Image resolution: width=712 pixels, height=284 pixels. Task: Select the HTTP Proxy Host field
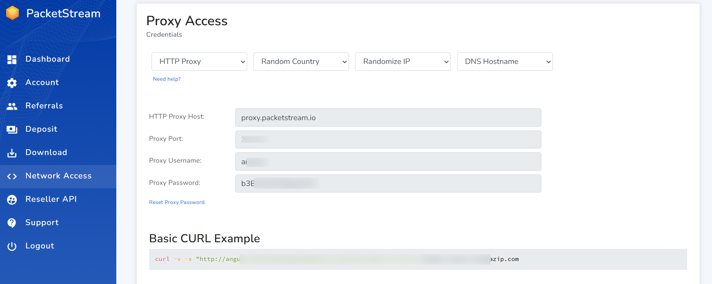tap(388, 118)
